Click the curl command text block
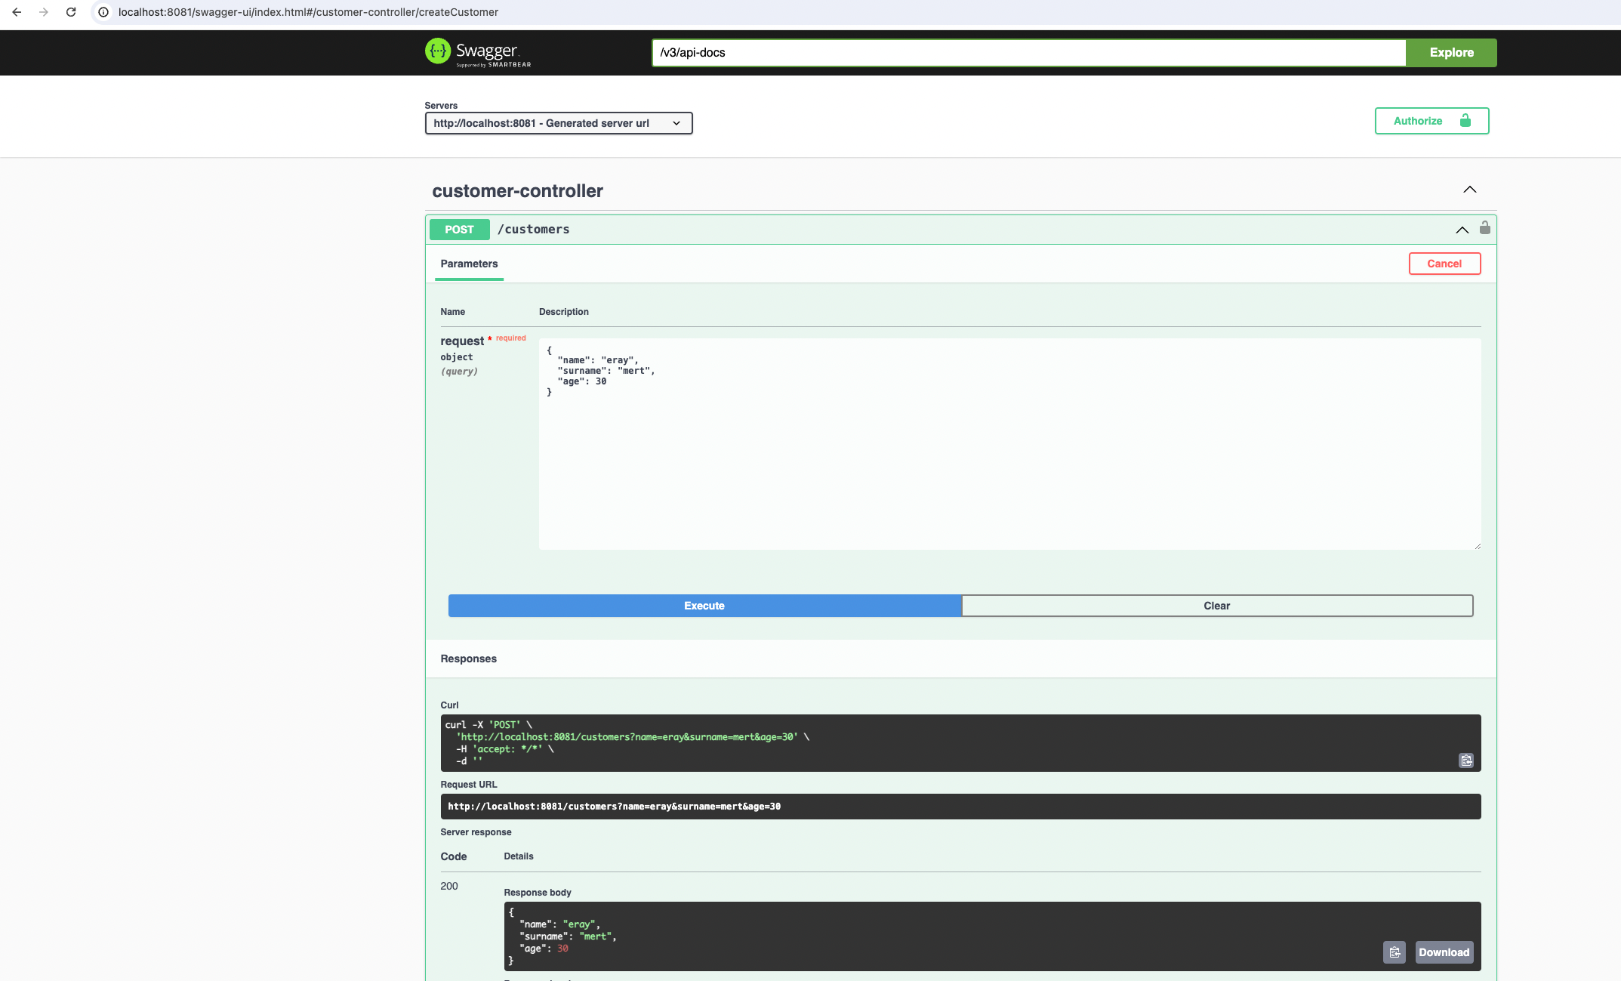Viewport: 1621px width, 981px height. click(960, 743)
